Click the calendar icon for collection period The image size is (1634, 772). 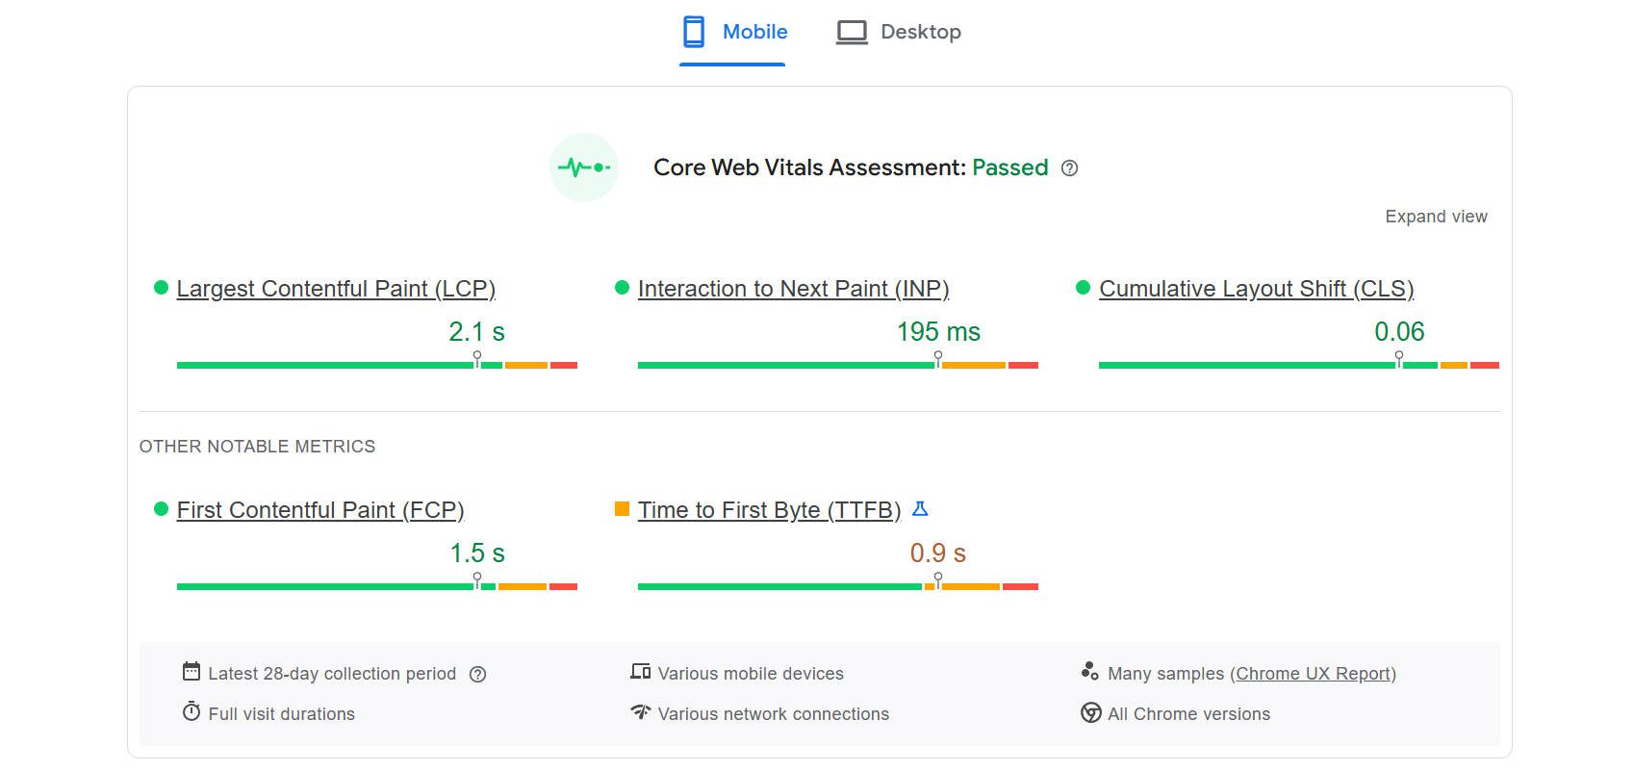(191, 671)
